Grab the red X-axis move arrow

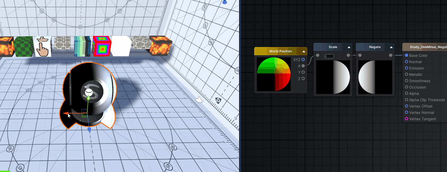pyautogui.click(x=66, y=113)
